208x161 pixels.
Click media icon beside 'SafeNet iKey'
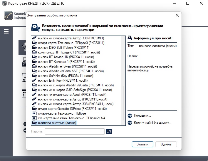pyautogui.click(x=34, y=76)
